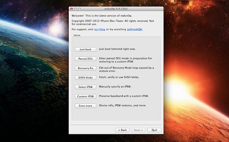Open the JailbreakQA link
The width and height of the screenshot is (229, 142).
click(x=135, y=29)
